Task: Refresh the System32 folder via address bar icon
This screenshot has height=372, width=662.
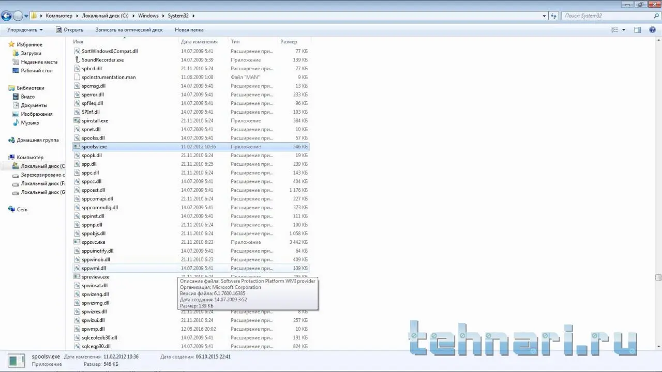Action: [x=554, y=16]
